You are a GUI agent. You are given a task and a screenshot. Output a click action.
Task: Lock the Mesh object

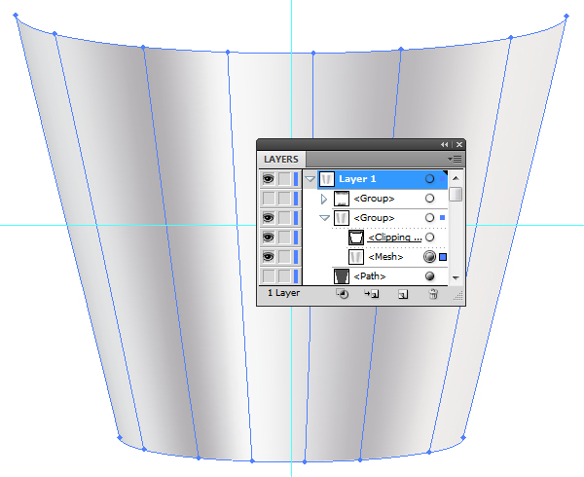click(x=284, y=257)
